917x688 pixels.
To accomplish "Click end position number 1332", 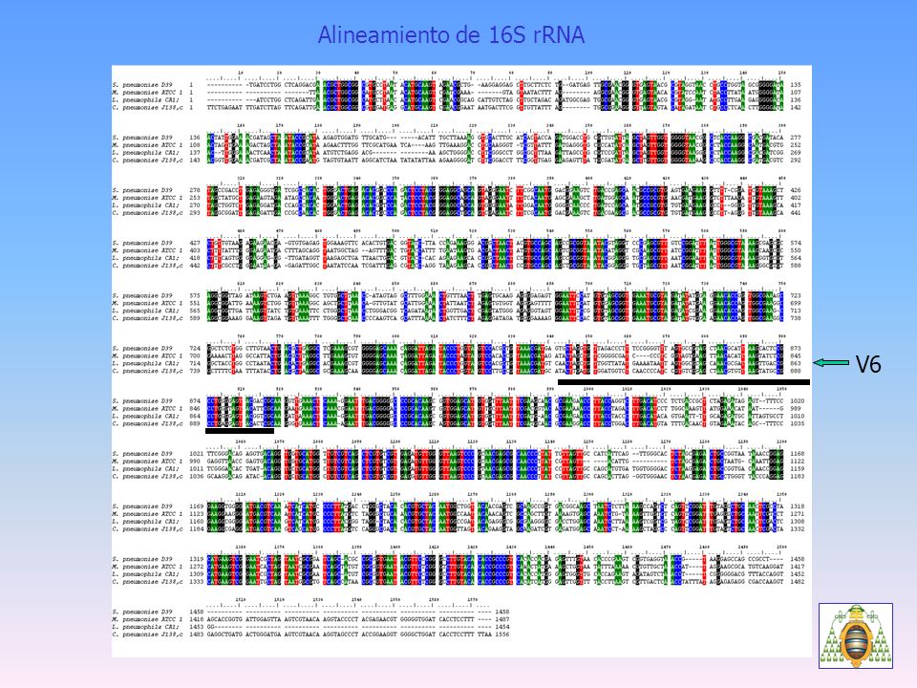I will click(797, 528).
